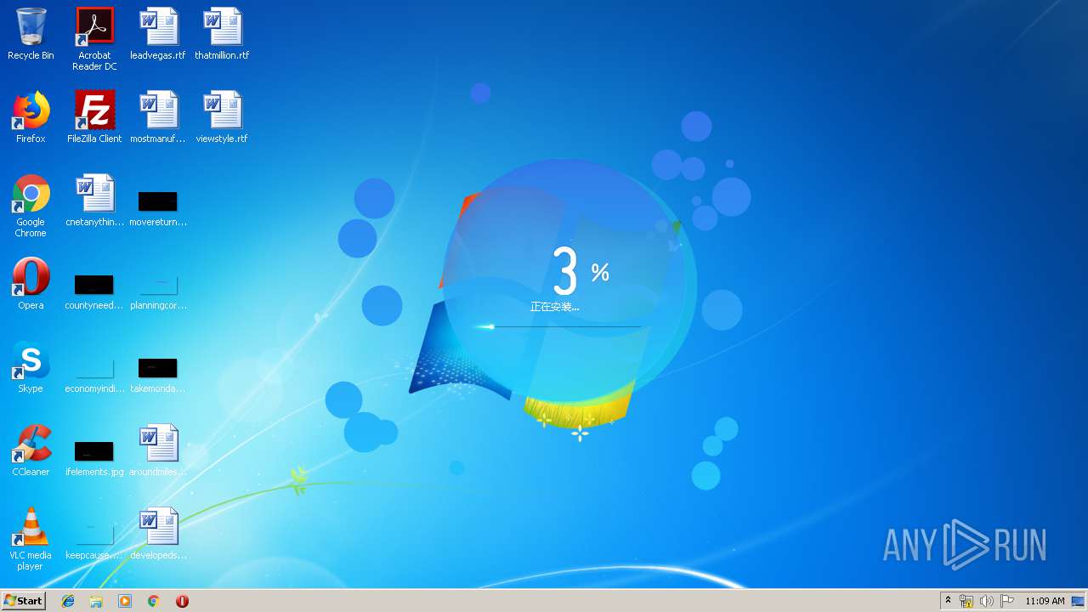
Task: Select viewstyle.rtf document icon
Action: [x=222, y=117]
